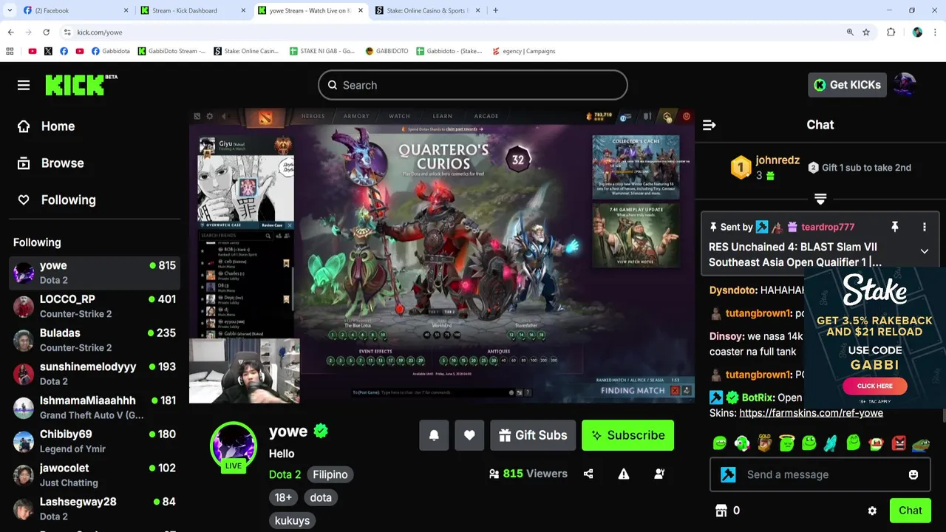Open the farmskins.com/ref-yowe link
946x532 pixels.
click(811, 413)
